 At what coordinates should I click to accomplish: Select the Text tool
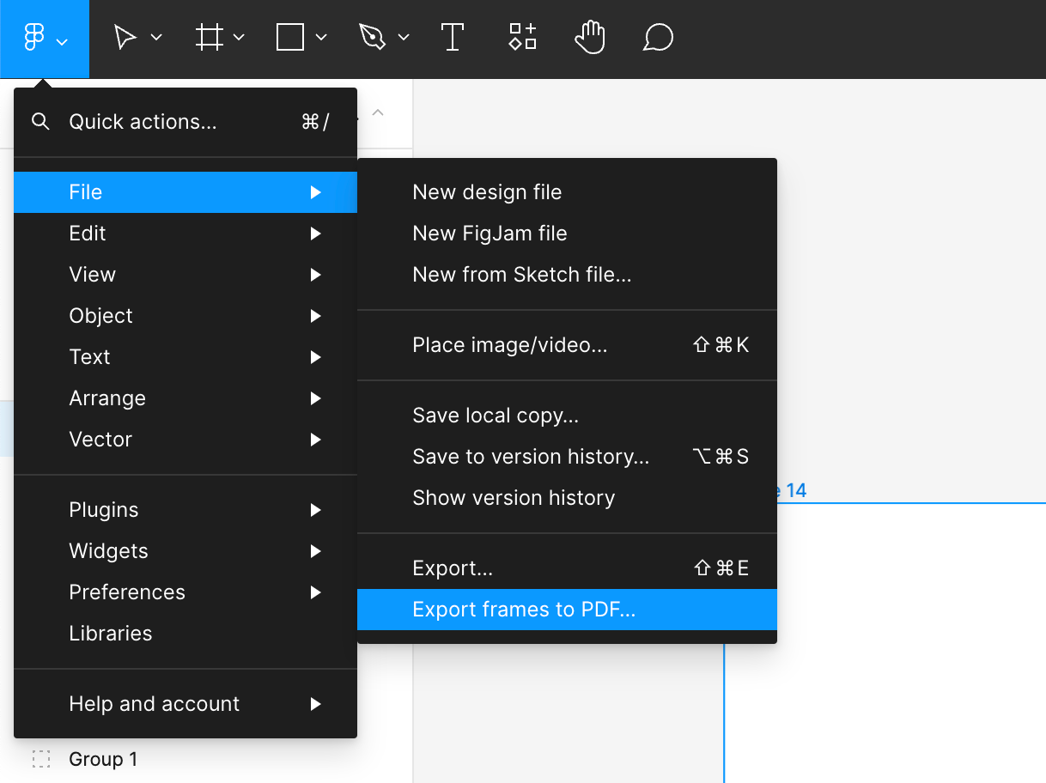tap(452, 38)
